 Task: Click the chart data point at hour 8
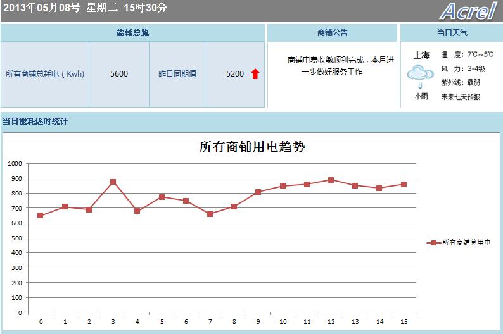tap(234, 207)
